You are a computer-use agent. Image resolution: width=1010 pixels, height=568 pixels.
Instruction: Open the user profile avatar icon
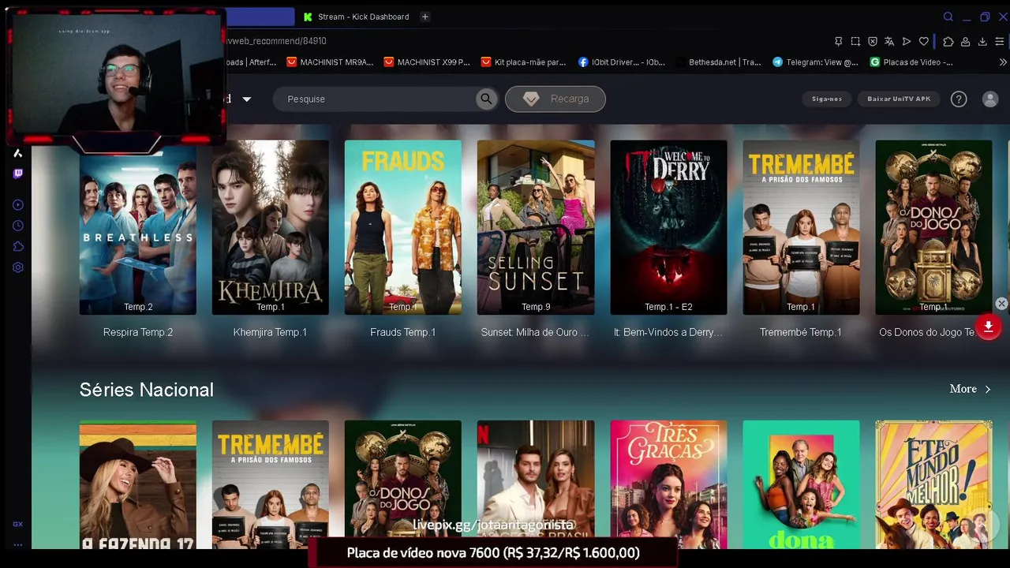pos(990,99)
